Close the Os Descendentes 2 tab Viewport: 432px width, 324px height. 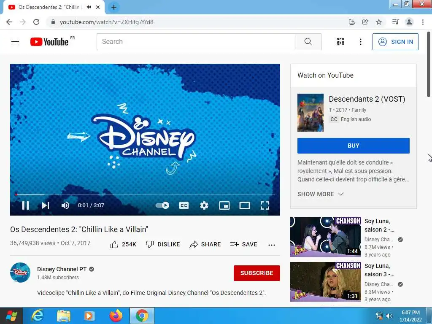(98, 7)
